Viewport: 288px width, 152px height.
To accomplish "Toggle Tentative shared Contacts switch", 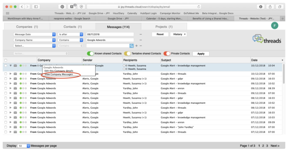I will point(127,54).
